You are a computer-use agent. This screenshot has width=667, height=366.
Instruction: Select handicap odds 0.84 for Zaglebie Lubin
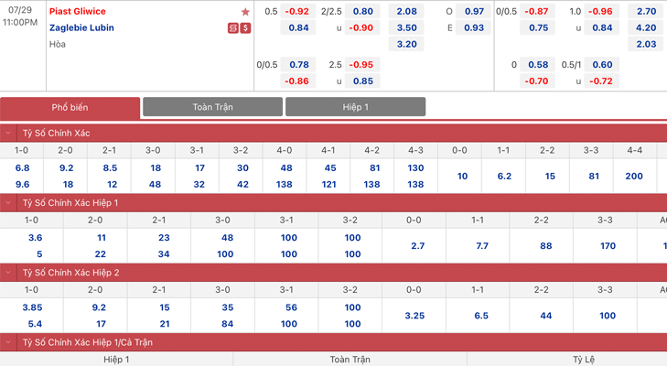pyautogui.click(x=297, y=28)
